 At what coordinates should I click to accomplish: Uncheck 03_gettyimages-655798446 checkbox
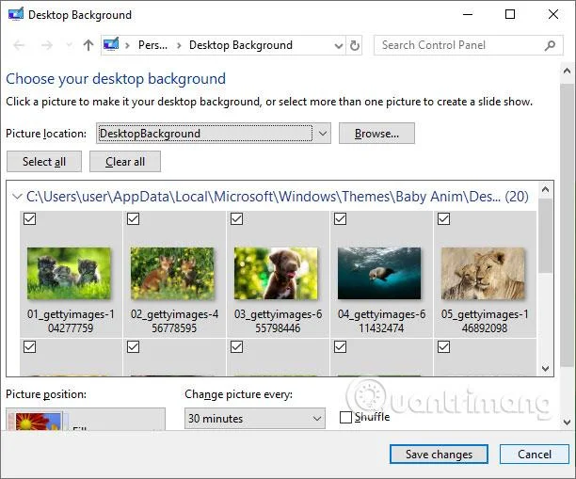237,218
